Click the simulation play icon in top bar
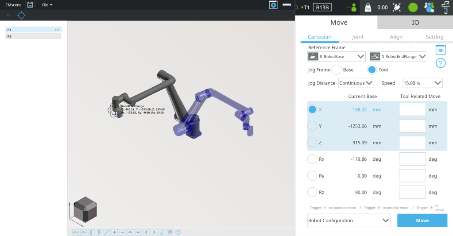Image resolution: width=453 pixels, height=236 pixels. (273, 5)
